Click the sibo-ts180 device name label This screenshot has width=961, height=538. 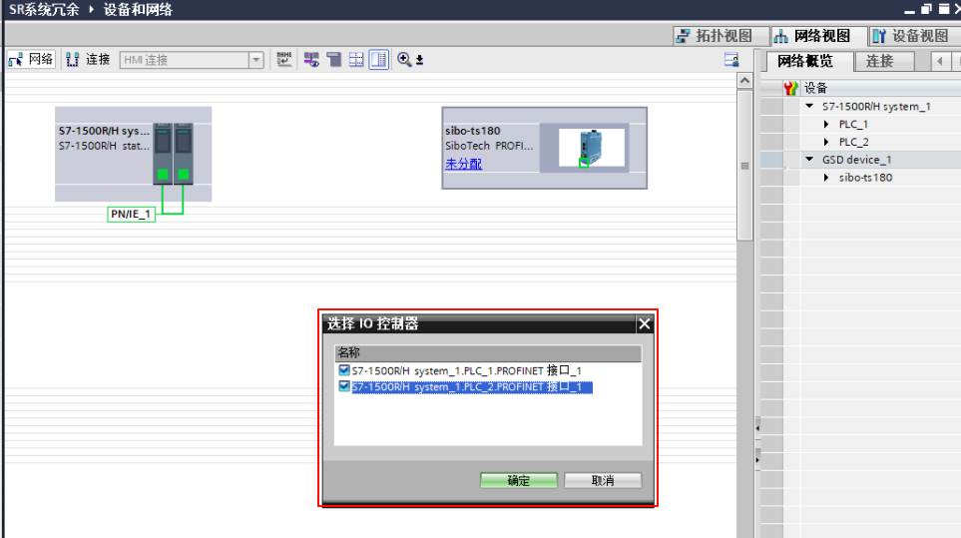(x=473, y=131)
